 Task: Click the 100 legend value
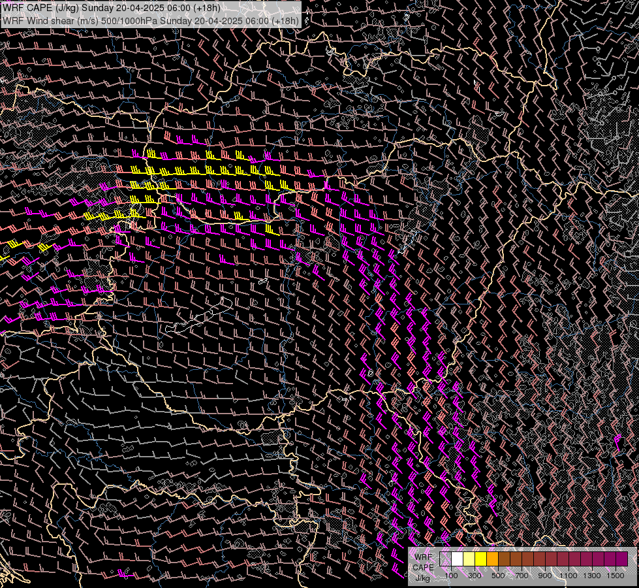click(x=451, y=576)
